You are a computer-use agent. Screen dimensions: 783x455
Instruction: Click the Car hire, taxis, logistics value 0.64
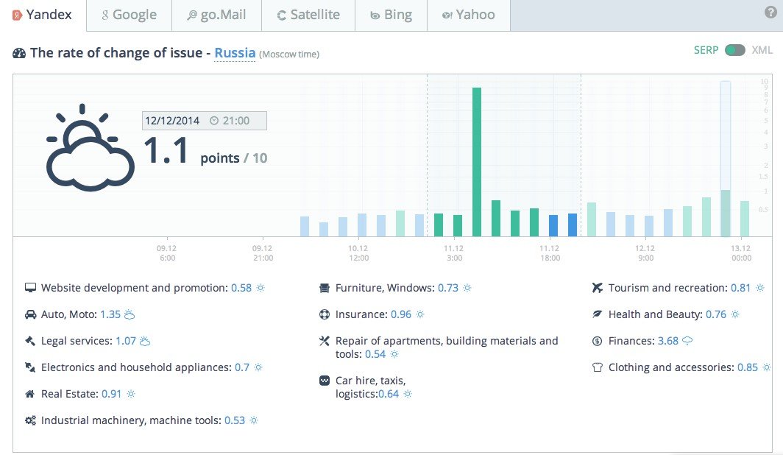pyautogui.click(x=389, y=394)
